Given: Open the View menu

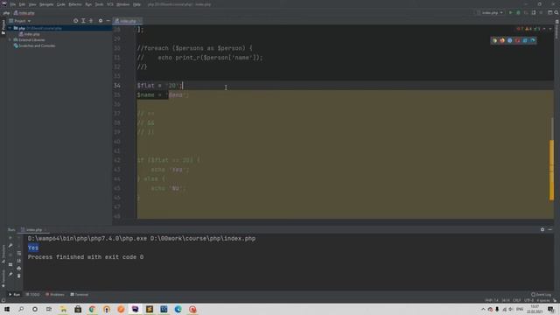Looking at the screenshot, I should click(x=32, y=4).
